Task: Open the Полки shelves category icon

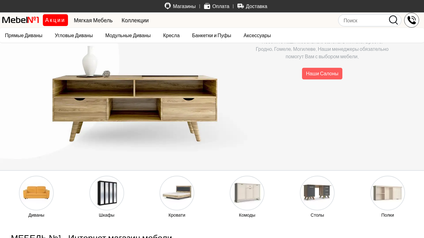Action: point(388,193)
